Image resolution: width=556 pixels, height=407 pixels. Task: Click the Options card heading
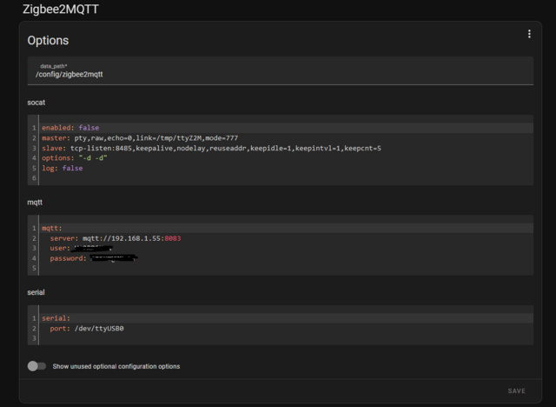click(x=48, y=41)
